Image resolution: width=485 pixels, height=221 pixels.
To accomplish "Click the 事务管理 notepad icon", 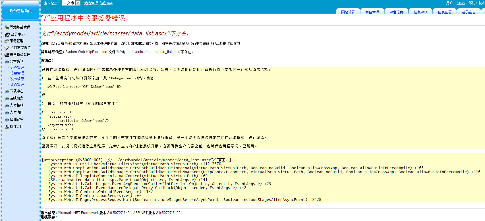I will [7, 41].
